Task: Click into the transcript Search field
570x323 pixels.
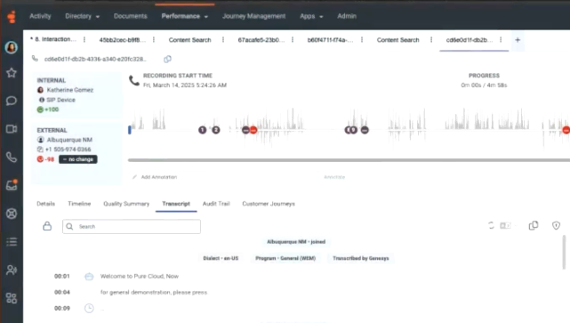Action: coord(132,226)
